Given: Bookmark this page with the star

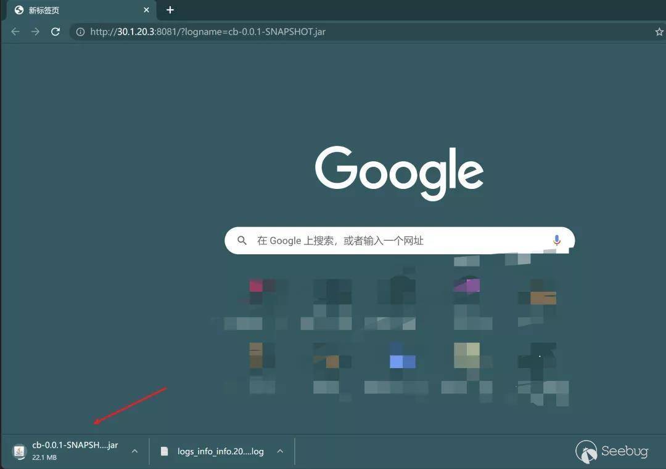Looking at the screenshot, I should tap(659, 32).
